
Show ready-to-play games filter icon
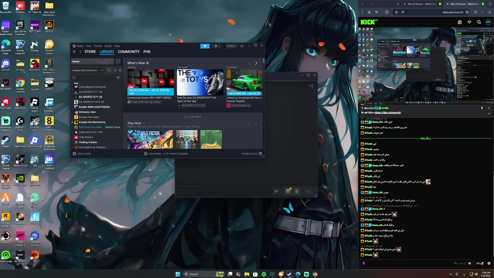120,70
